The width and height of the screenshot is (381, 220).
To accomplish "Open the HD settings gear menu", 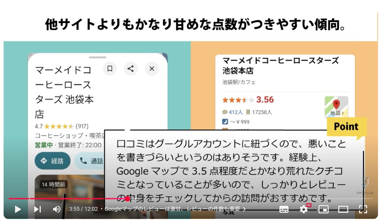I will [x=304, y=209].
